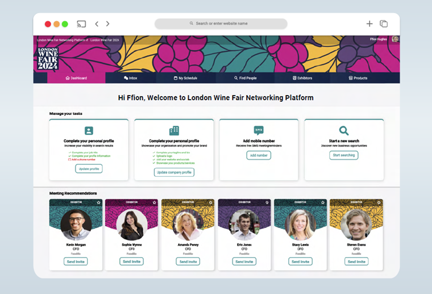This screenshot has width=432, height=294.
Task: Click the Update profile button
Action: pyautogui.click(x=89, y=169)
